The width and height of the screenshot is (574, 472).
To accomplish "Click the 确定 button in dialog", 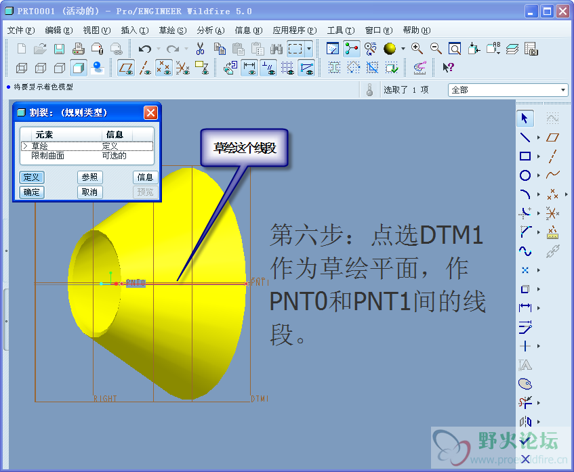I will (31, 192).
